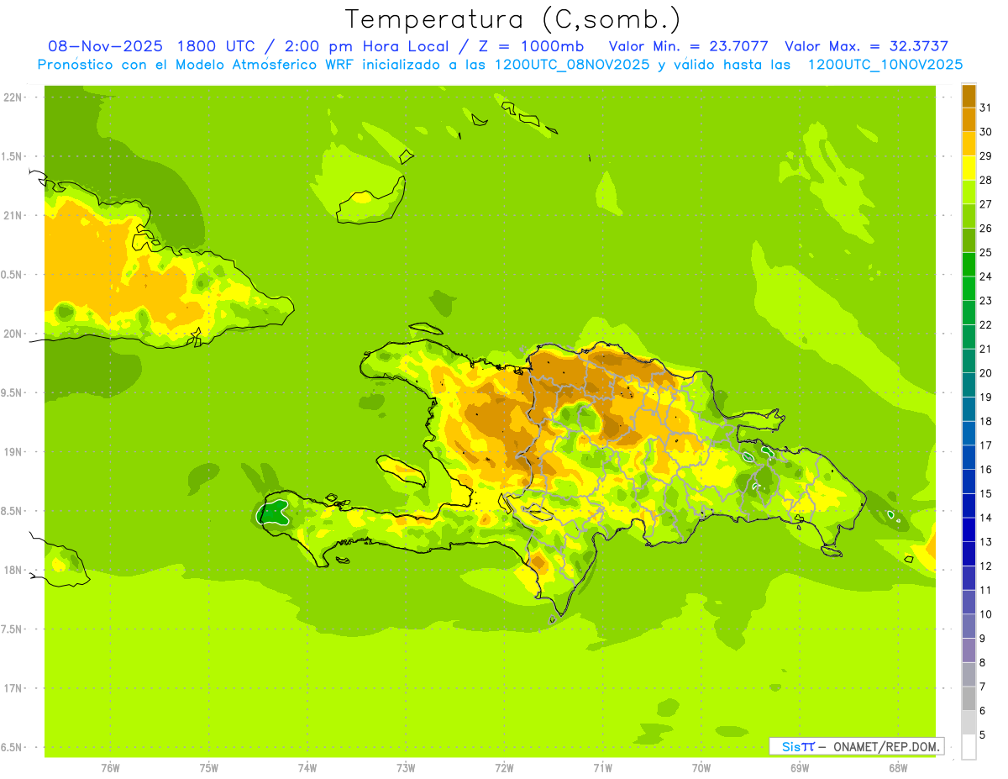Select the date text "08-Nov-2025"
Screen dimensions: 1008x779
[105, 46]
